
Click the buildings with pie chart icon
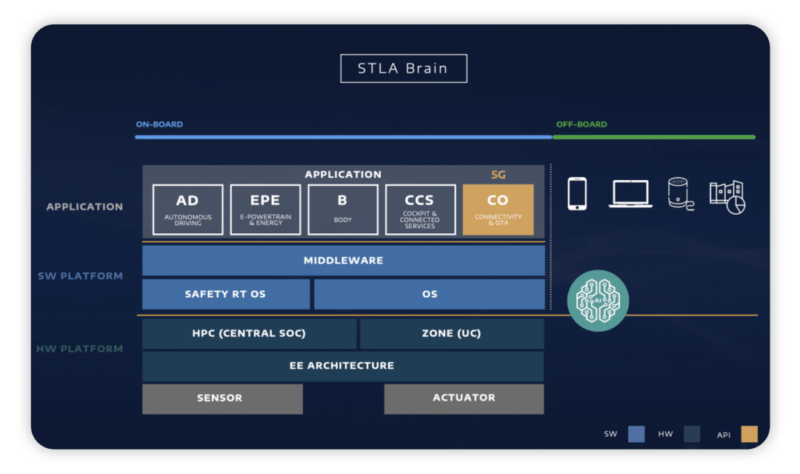727,197
